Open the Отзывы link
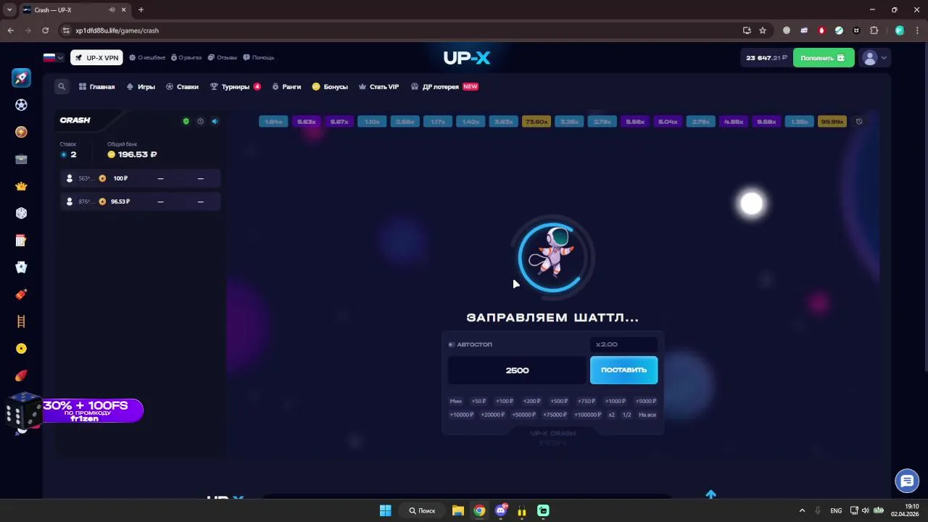This screenshot has width=928, height=522. (x=223, y=57)
